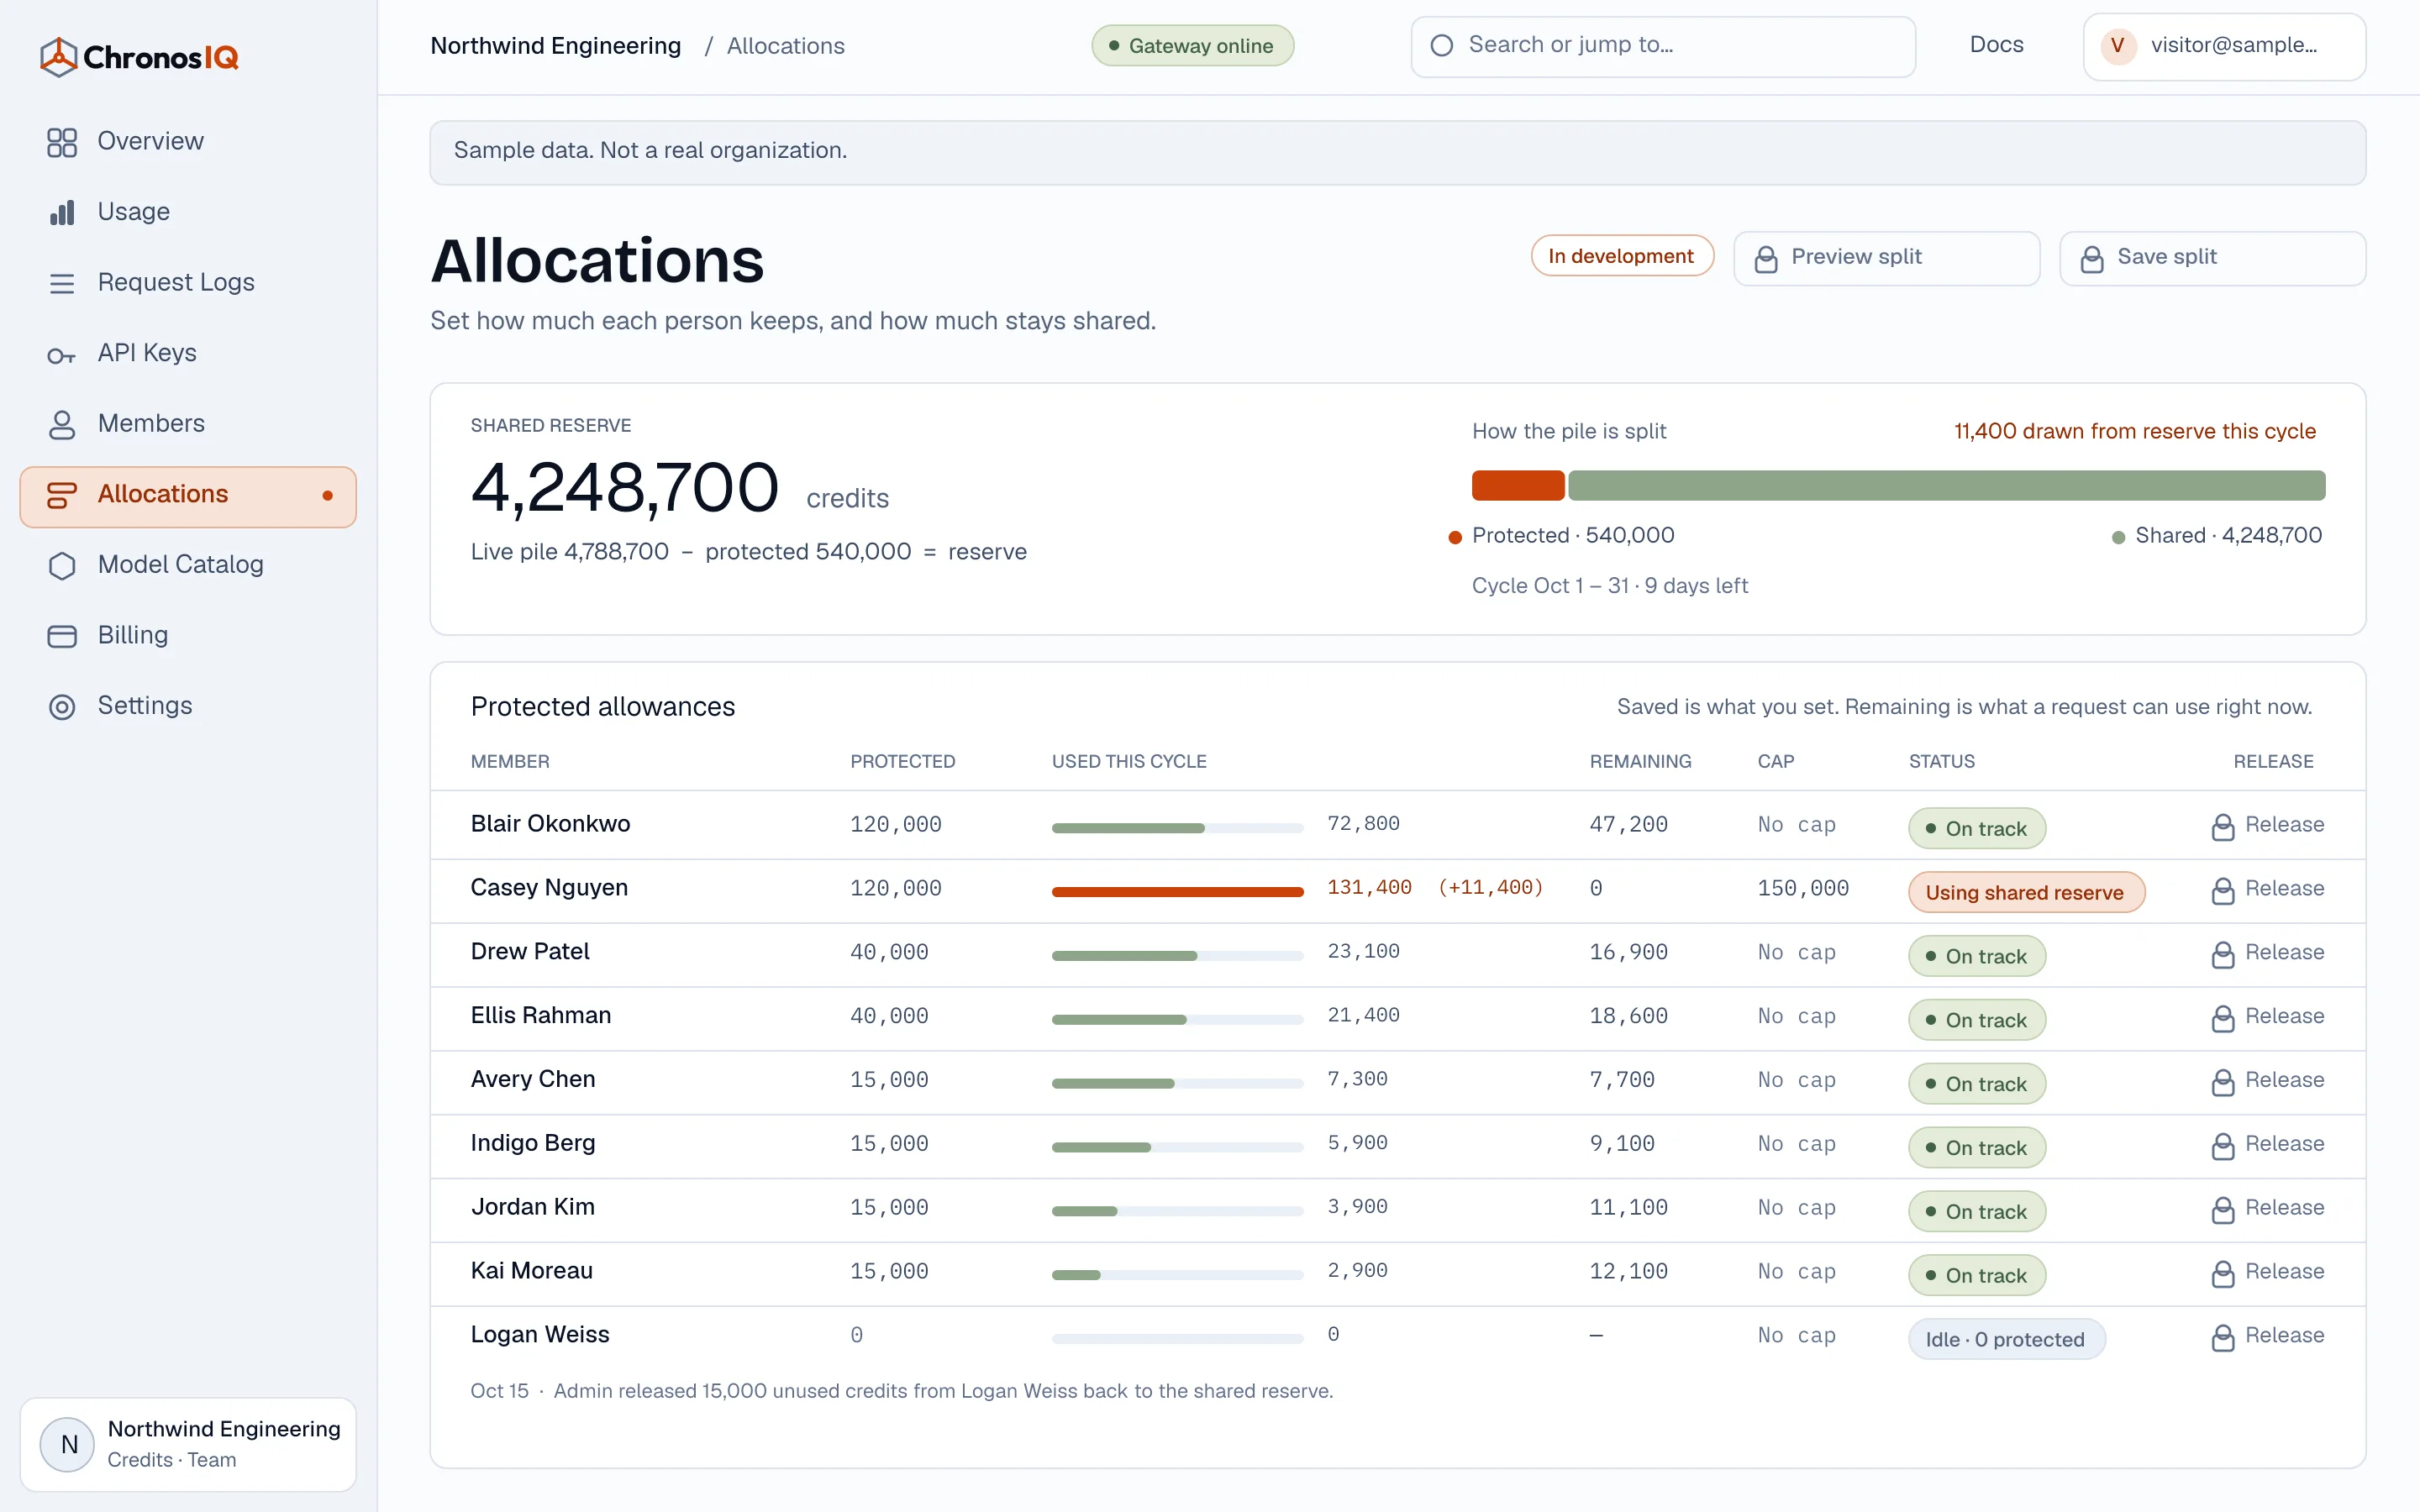Click the Using shared reserve status badge
The width and height of the screenshot is (2420, 1512).
pyautogui.click(x=2026, y=892)
